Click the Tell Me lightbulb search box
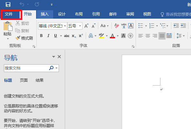 176,14
